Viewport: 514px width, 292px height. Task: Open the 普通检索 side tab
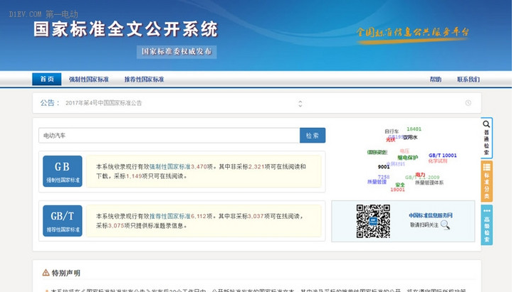pos(486,138)
